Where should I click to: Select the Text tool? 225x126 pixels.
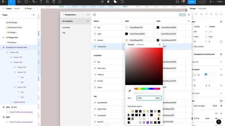coord(41,2)
